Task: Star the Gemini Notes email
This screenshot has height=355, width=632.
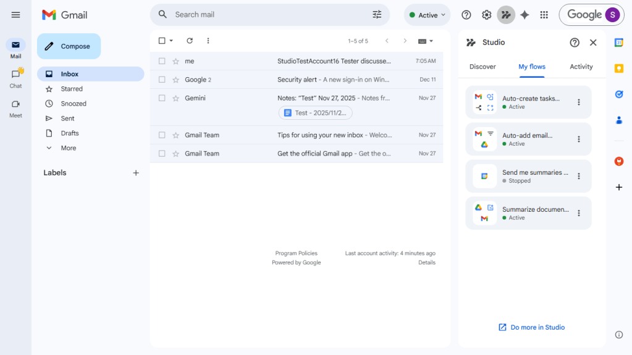Action: pyautogui.click(x=175, y=98)
